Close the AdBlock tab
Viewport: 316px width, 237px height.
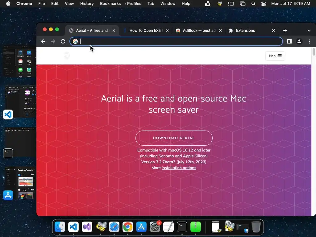tap(220, 31)
